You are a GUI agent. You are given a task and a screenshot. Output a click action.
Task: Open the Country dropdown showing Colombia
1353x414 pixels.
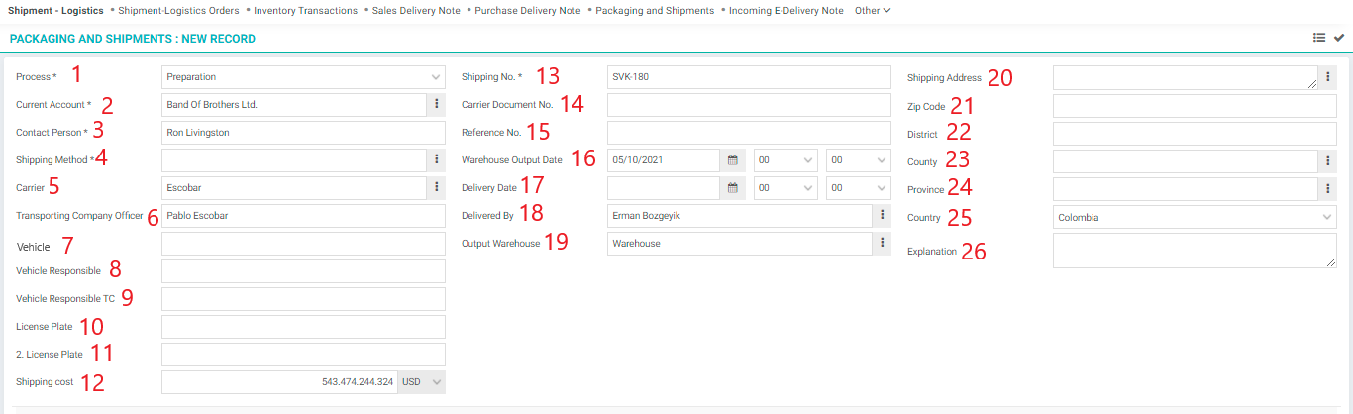click(1195, 216)
